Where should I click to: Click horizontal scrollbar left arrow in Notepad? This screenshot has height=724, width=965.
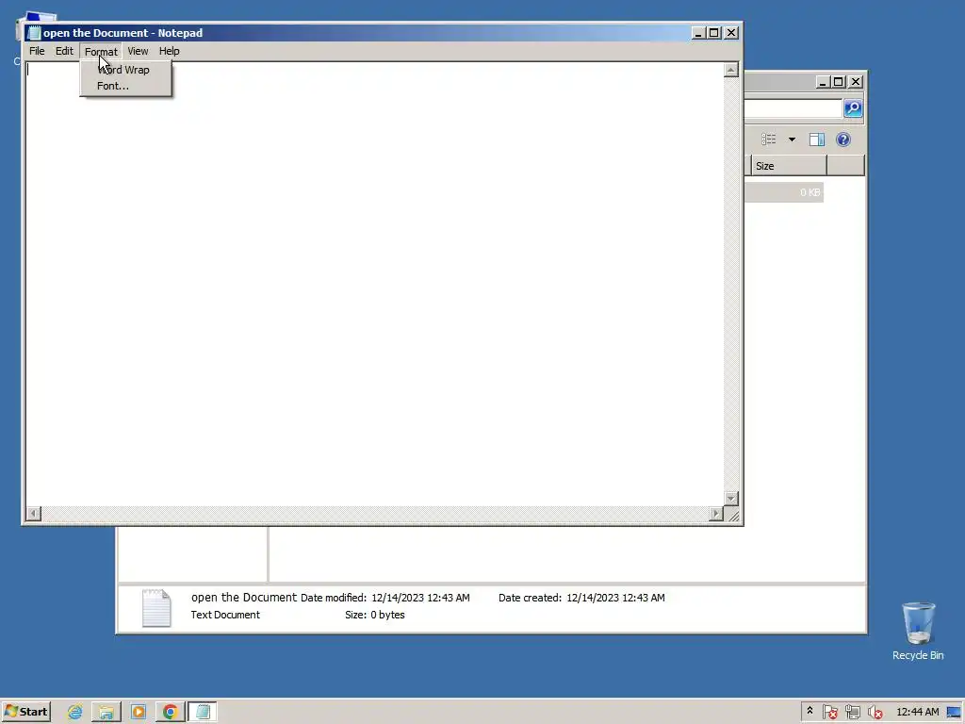[34, 514]
